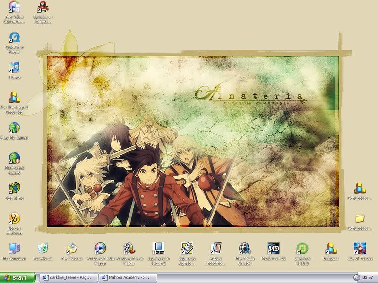Screen dimensions: 378x283
Task: Click the Start button
Action: tap(18, 278)
